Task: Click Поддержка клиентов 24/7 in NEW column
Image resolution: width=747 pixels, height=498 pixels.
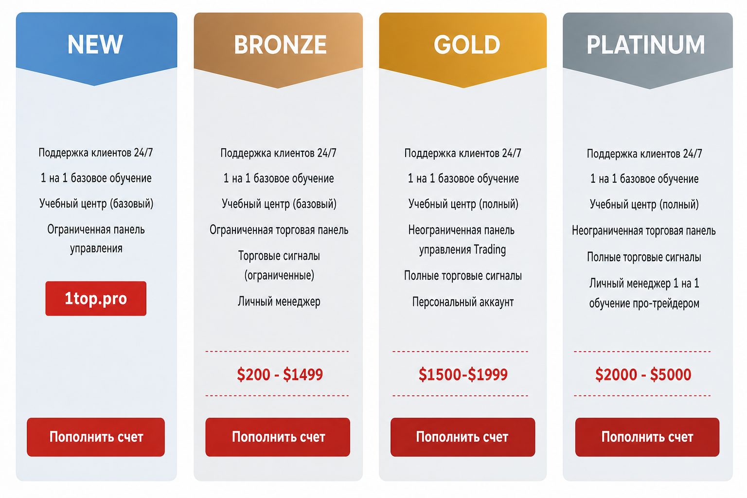Action: point(96,153)
